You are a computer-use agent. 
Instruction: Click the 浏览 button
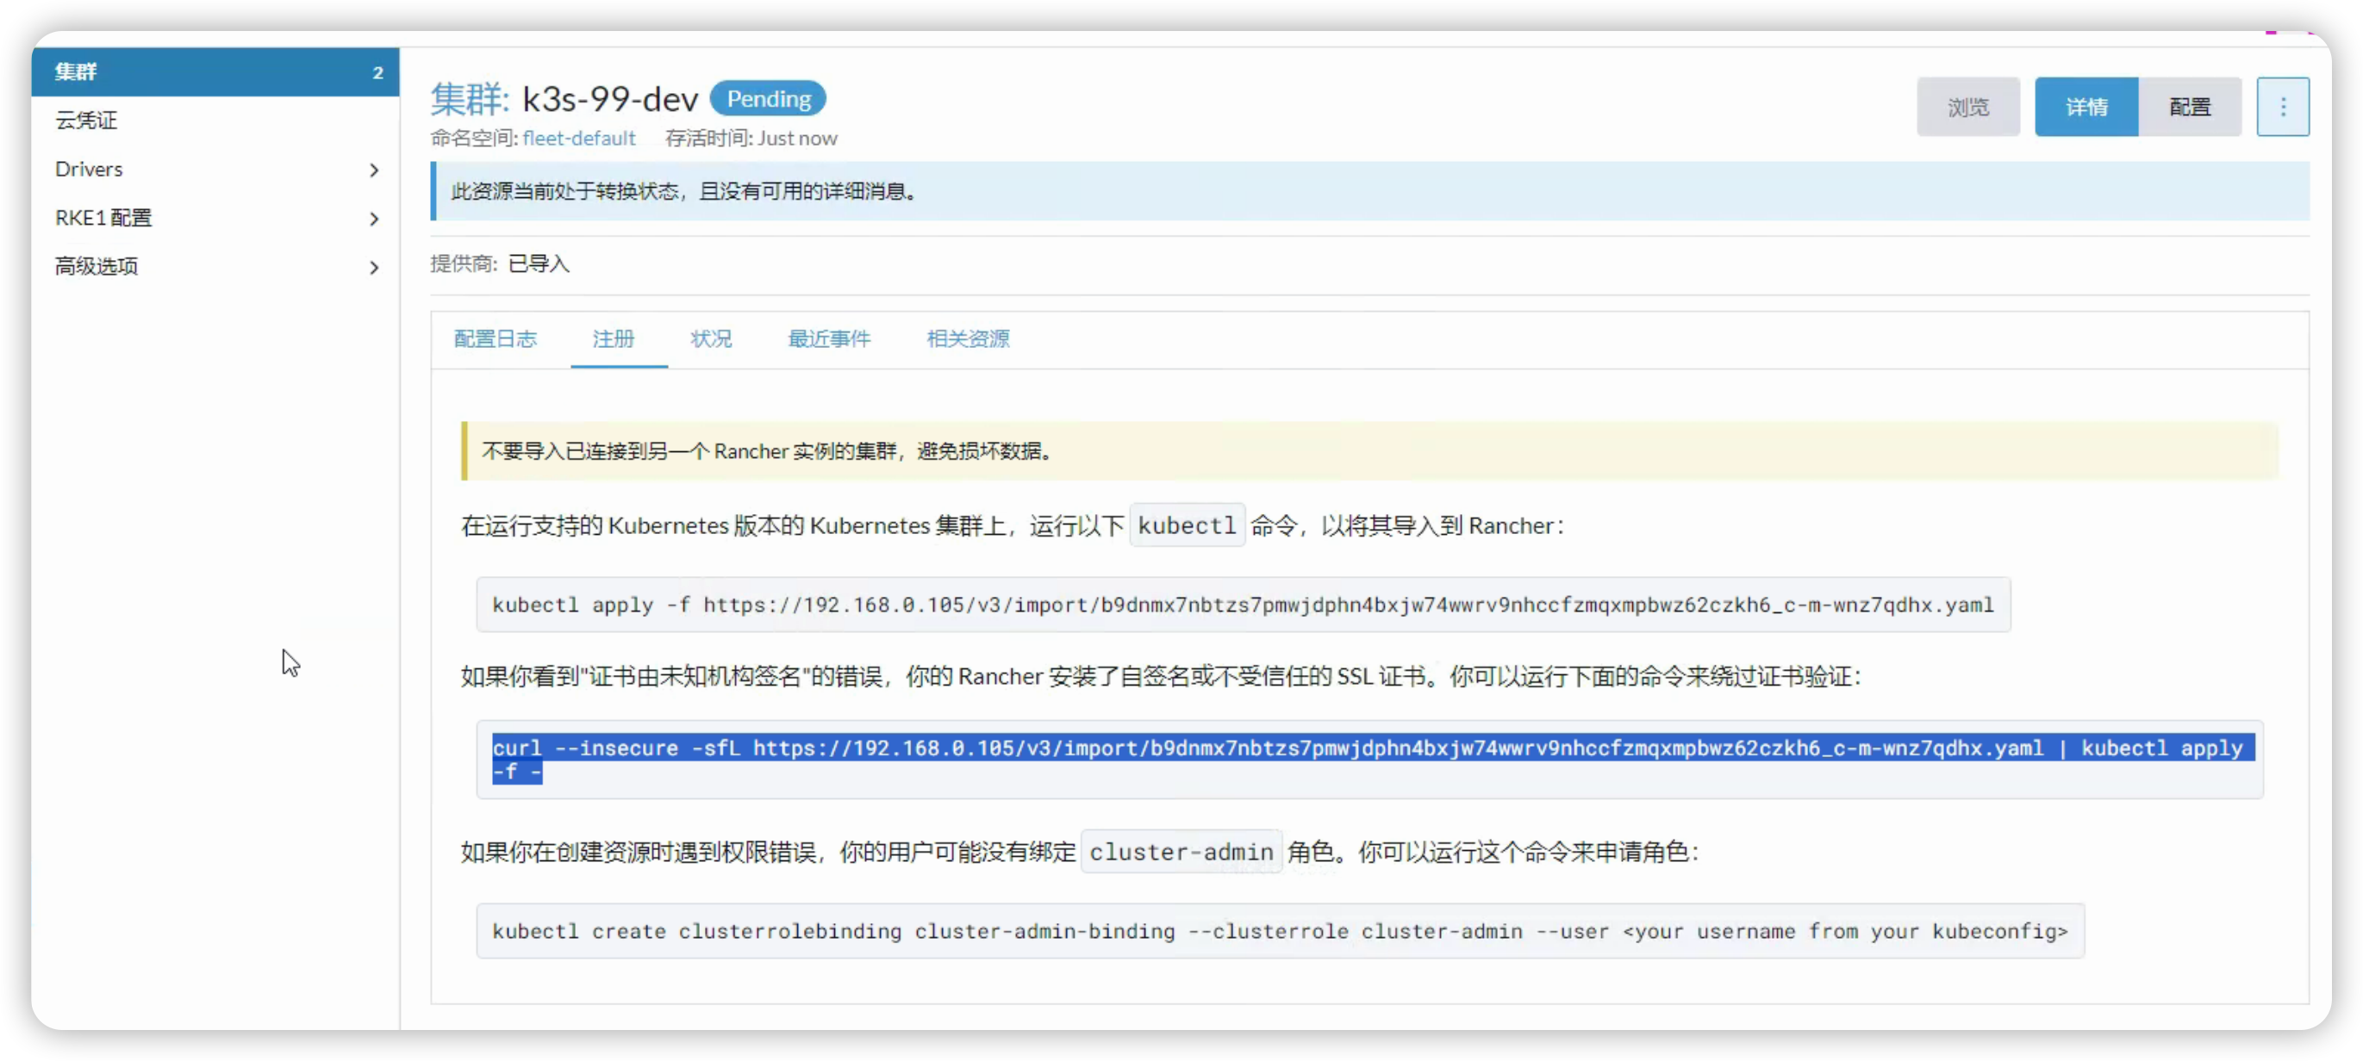tap(1967, 108)
